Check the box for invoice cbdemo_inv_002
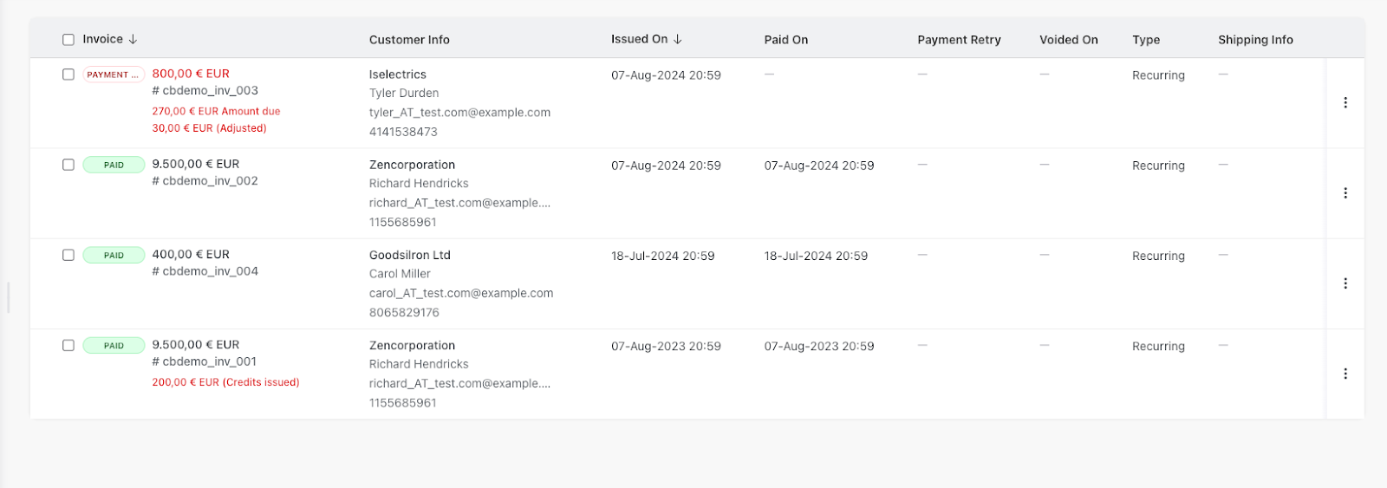This screenshot has width=1387, height=488. pos(68,165)
